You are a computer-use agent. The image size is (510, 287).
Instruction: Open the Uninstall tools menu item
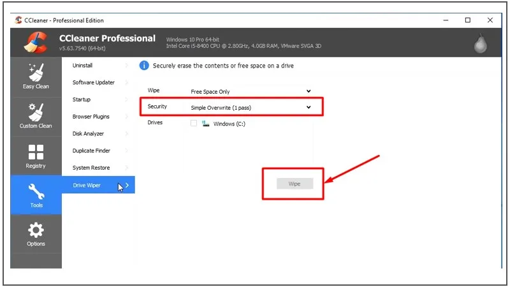coord(83,66)
